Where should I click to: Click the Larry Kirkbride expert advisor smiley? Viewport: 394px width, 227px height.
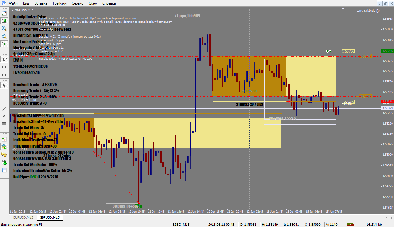point(377,10)
